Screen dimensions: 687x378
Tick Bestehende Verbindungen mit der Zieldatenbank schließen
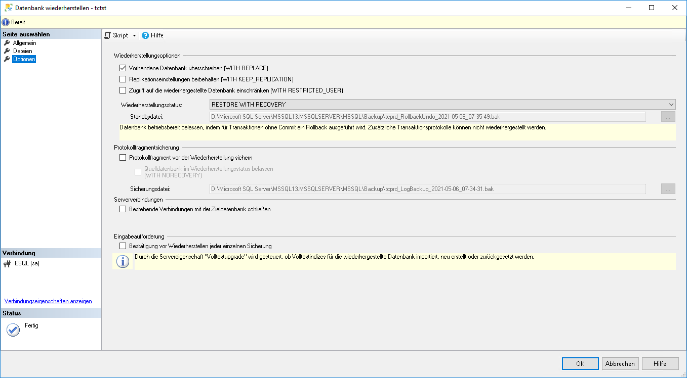[123, 209]
